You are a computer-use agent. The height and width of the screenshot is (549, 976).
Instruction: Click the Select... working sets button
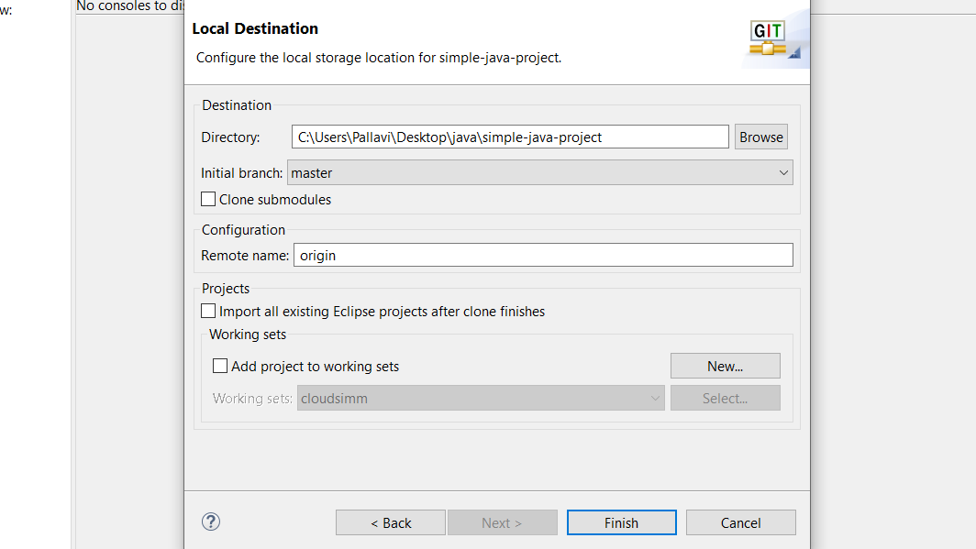tap(725, 399)
